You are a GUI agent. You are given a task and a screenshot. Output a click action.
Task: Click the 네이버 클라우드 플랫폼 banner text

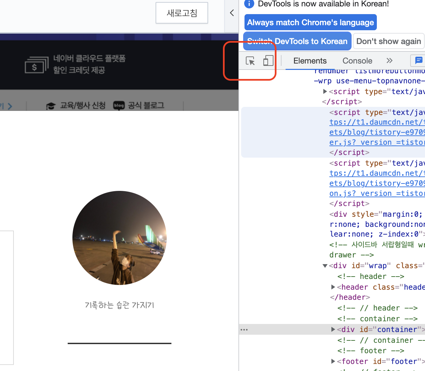[x=89, y=58]
